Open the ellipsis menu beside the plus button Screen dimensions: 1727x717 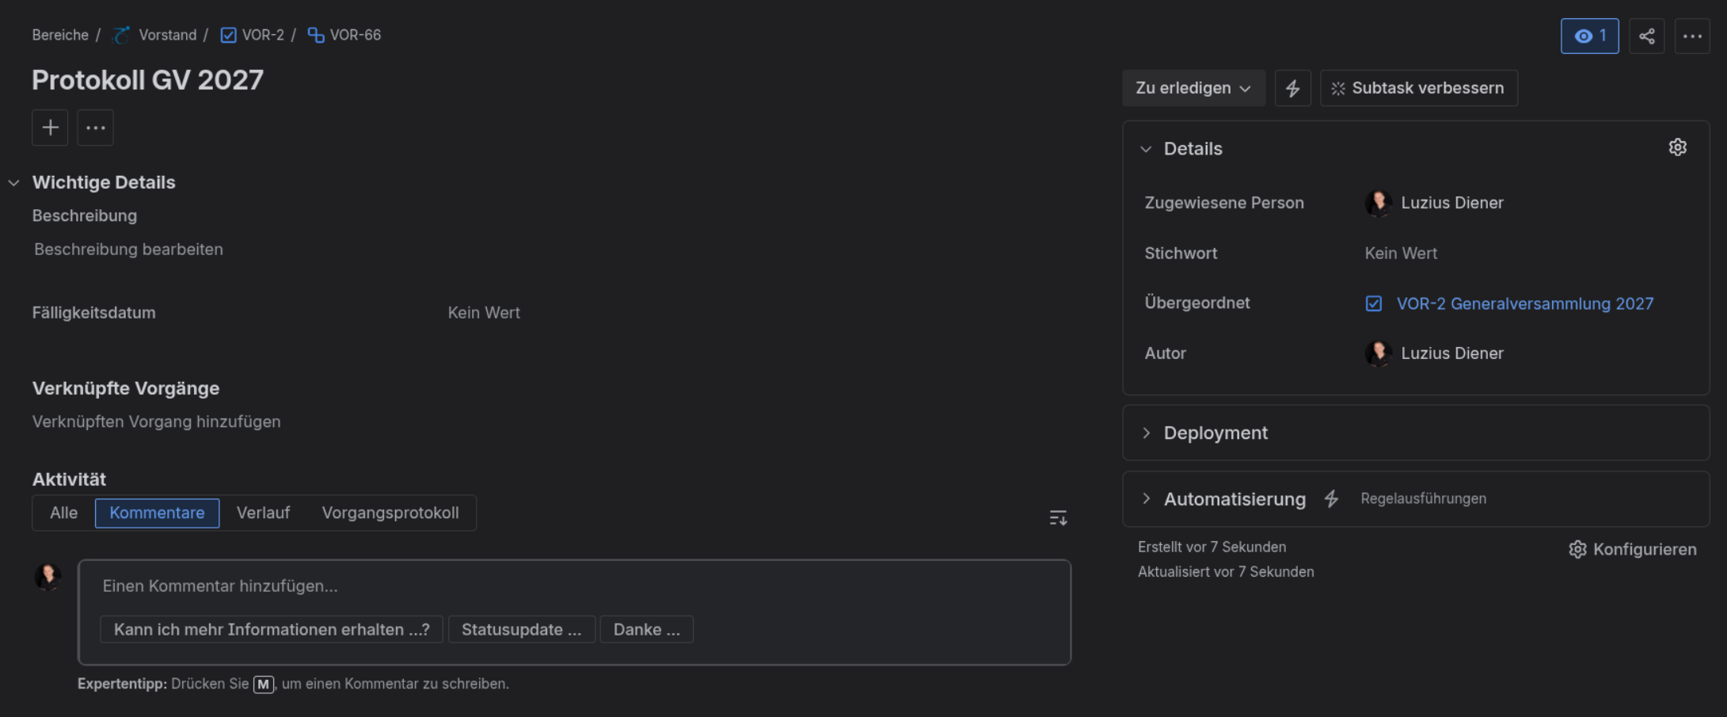(95, 128)
